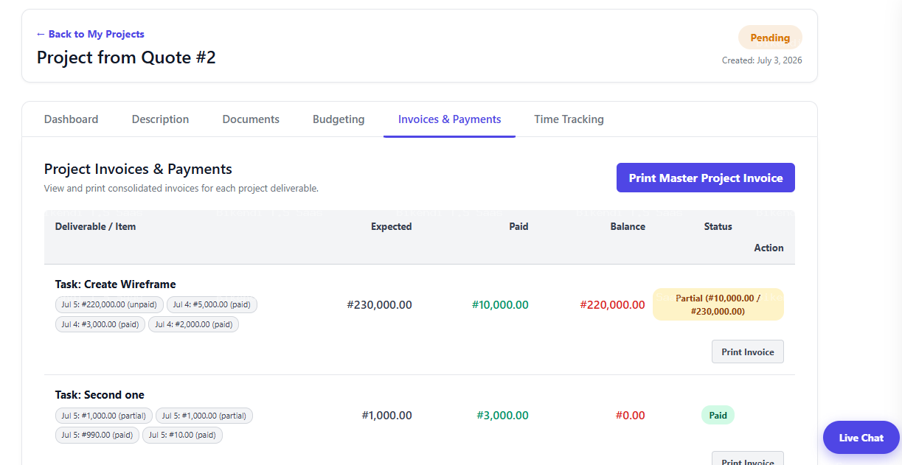Click the Pending status badge

[x=770, y=38]
